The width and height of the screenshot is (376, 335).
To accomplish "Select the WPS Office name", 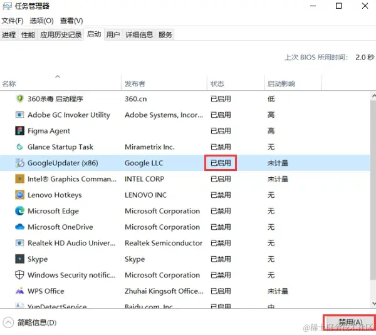I will 46,291.
